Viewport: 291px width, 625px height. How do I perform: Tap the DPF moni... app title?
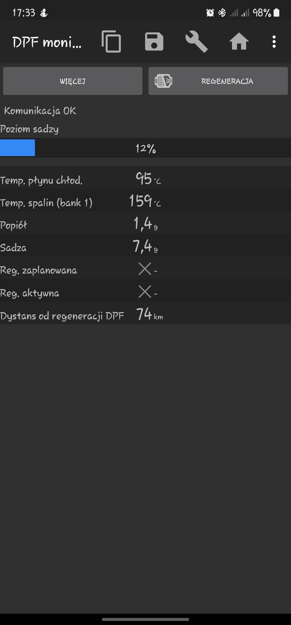(x=47, y=42)
